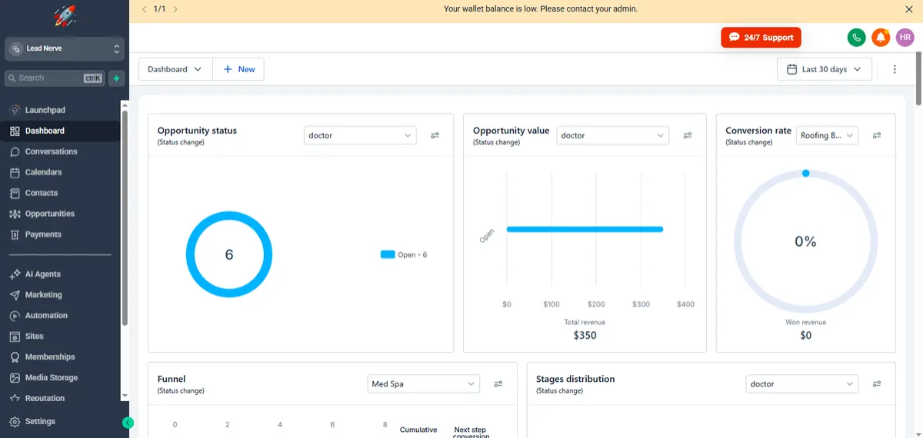Click the Funnel widget title
The height and width of the screenshot is (438, 923).
click(172, 379)
